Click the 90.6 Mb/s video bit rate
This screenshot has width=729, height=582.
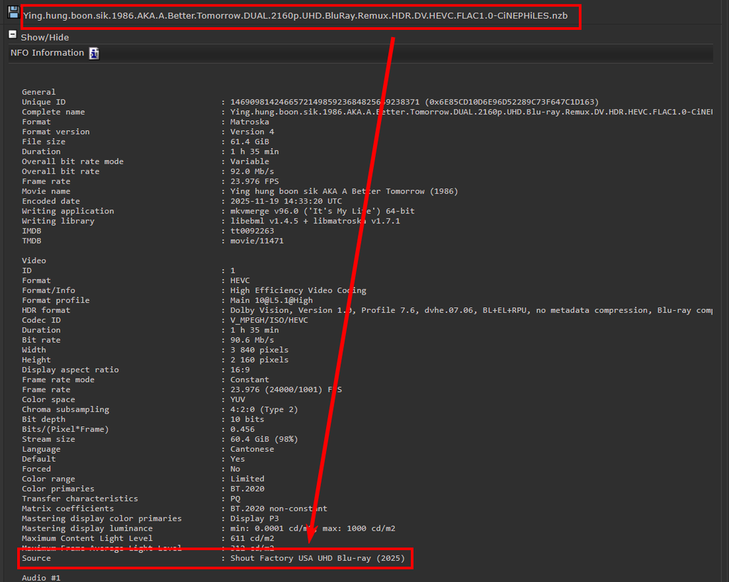coord(252,340)
